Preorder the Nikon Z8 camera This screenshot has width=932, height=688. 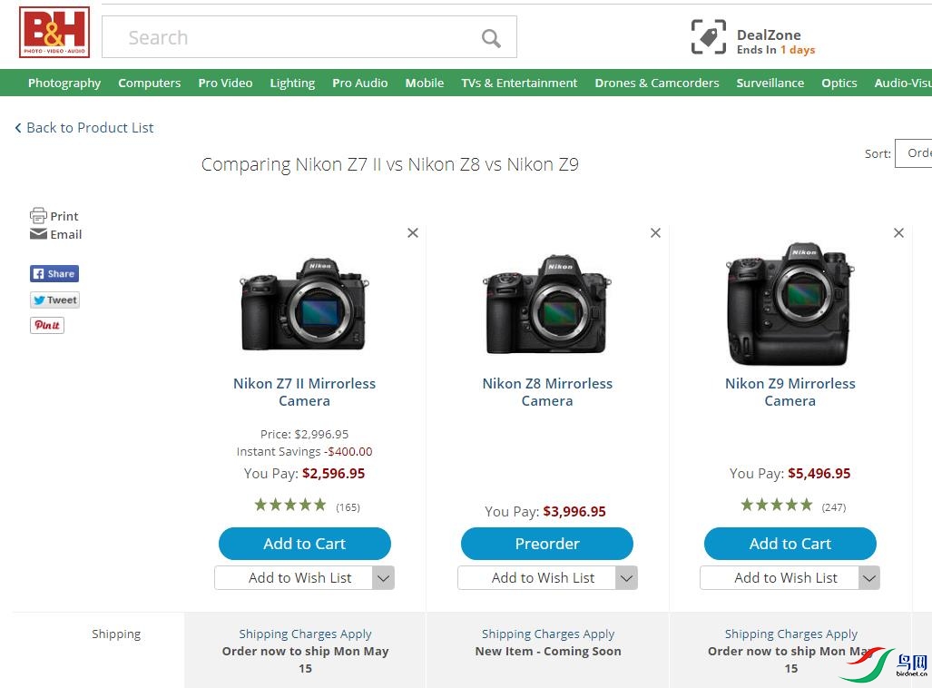(x=547, y=544)
